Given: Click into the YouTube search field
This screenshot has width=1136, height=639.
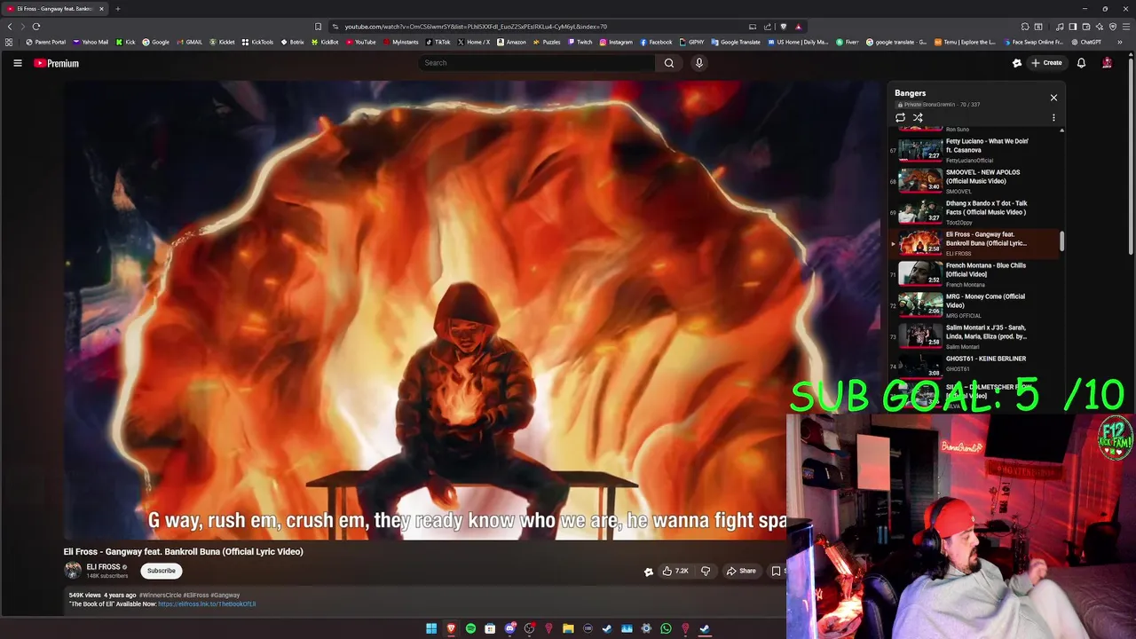Looking at the screenshot, I should (x=537, y=63).
